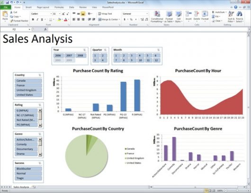This screenshot has width=251, height=193.
Task: Select United Kingdom in Country slicer
Action: click(28, 90)
